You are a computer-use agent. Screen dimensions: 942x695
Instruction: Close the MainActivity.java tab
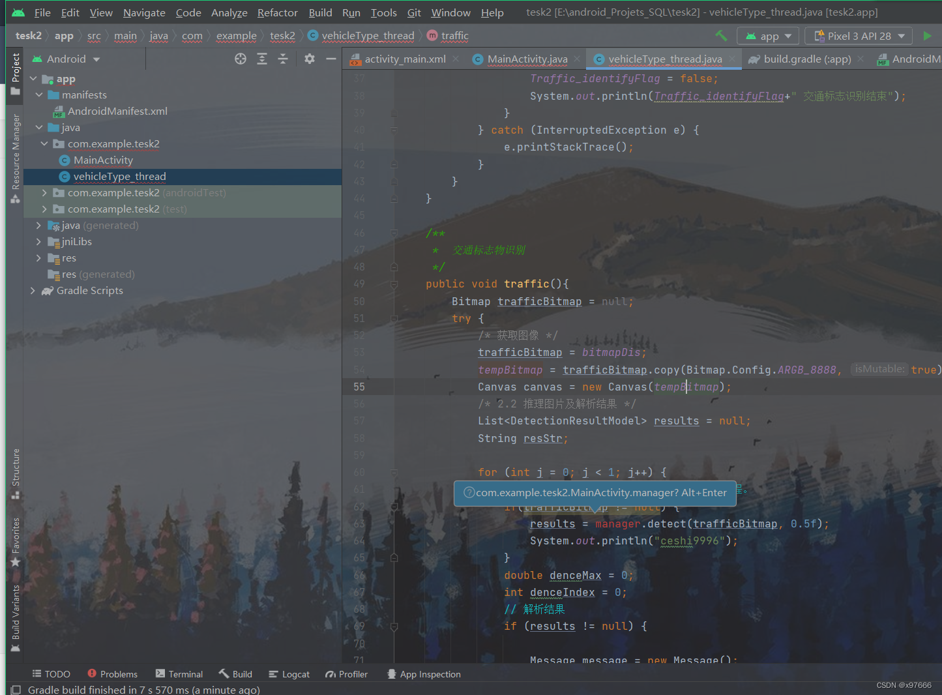pyautogui.click(x=577, y=59)
